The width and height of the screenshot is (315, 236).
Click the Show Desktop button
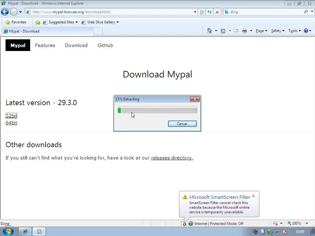pyautogui.click(x=313, y=232)
